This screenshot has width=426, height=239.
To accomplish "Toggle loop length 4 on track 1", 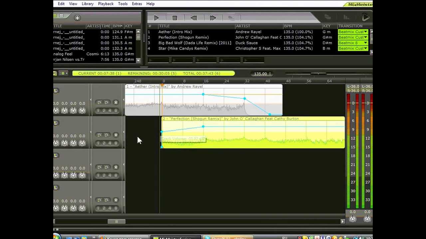I will tap(110, 111).
